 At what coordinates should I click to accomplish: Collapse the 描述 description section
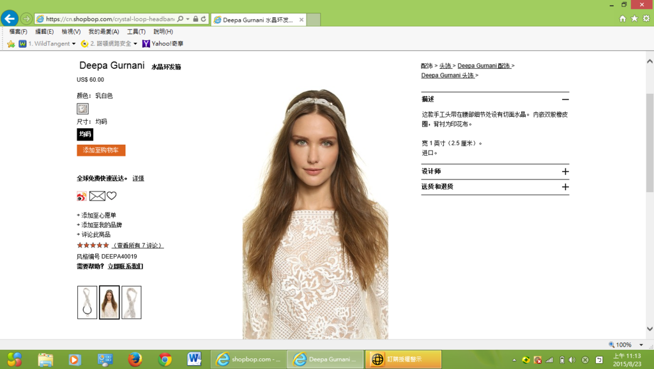coord(565,99)
